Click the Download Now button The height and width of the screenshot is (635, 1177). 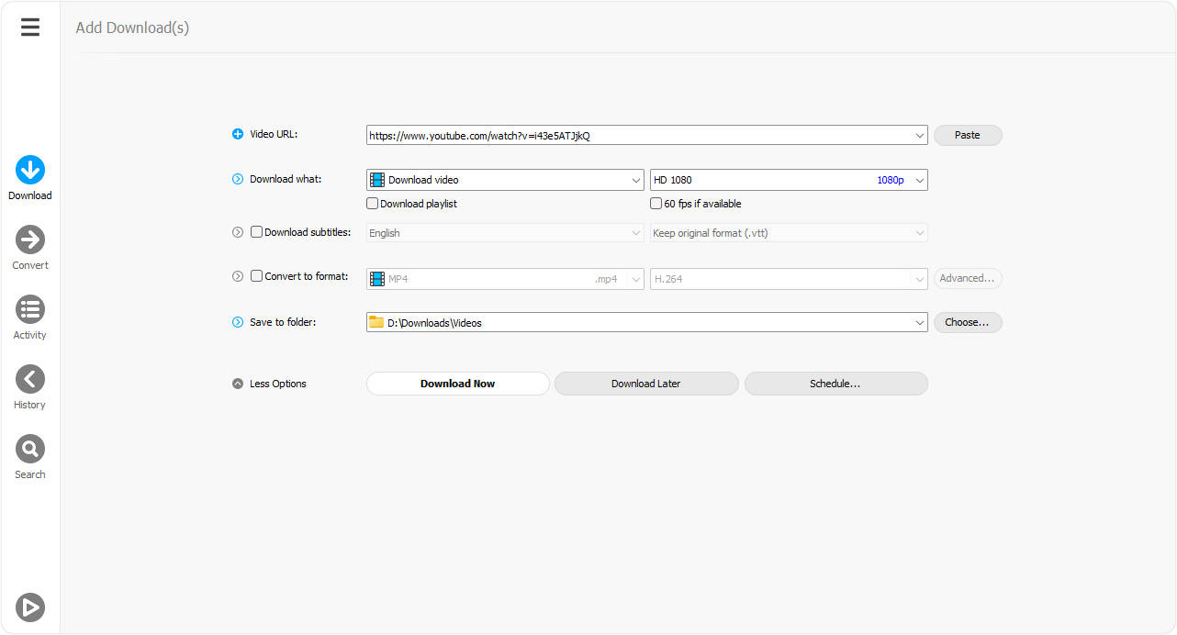click(457, 383)
